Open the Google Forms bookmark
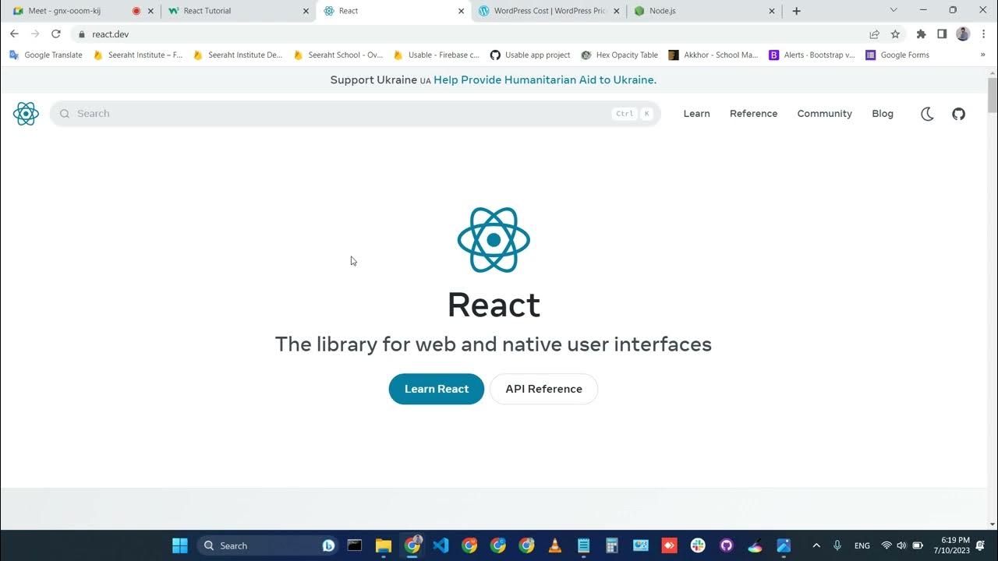The width and height of the screenshot is (998, 561). click(897, 55)
